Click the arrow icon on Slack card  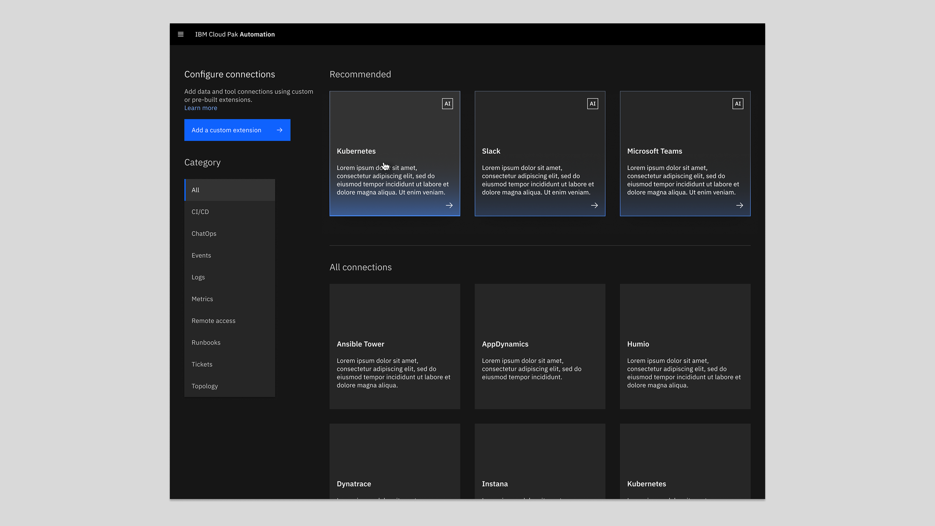point(594,205)
